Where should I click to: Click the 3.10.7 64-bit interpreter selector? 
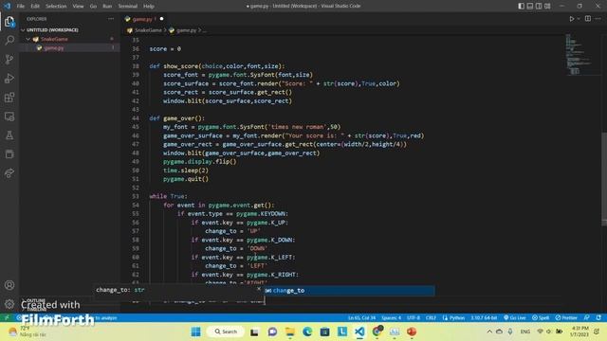coord(484,318)
